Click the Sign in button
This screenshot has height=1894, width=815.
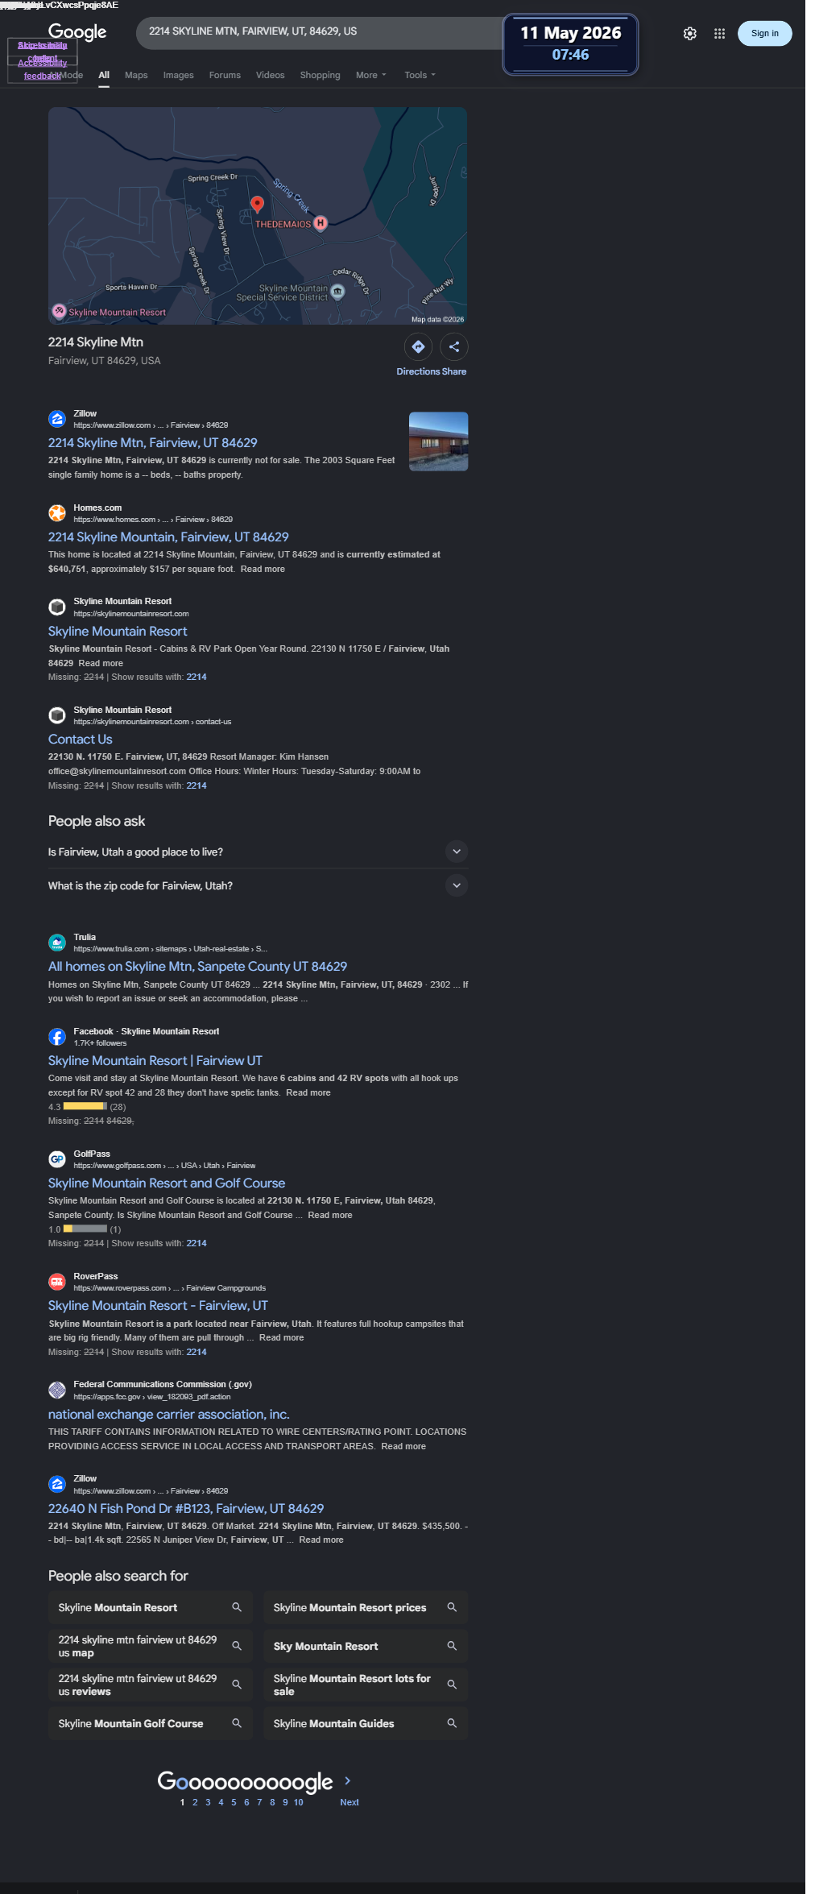click(764, 34)
